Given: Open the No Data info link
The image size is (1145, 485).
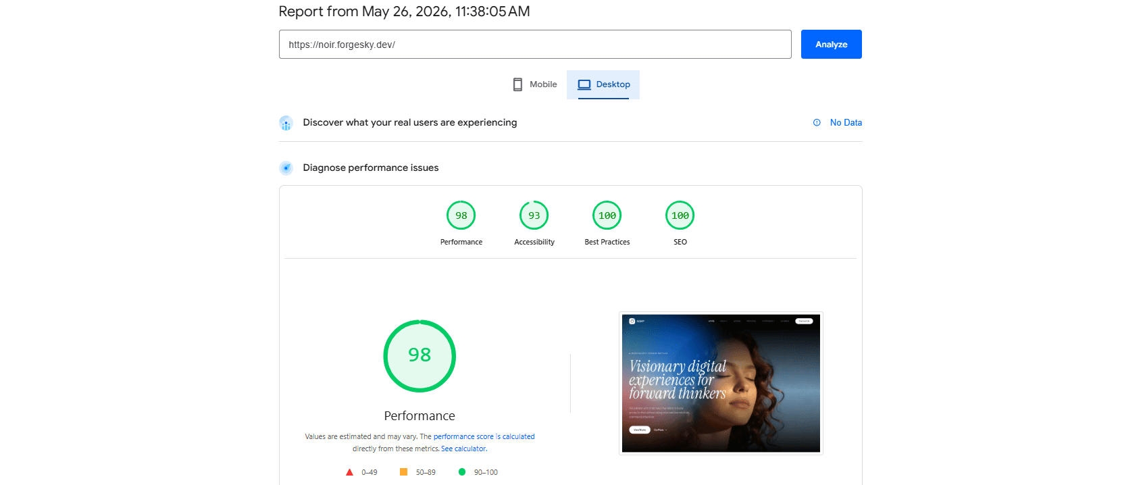Looking at the screenshot, I should pyautogui.click(x=846, y=122).
